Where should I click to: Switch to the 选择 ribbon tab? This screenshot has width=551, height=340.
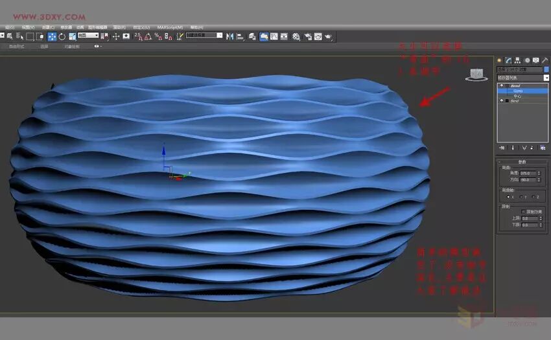pyautogui.click(x=44, y=47)
